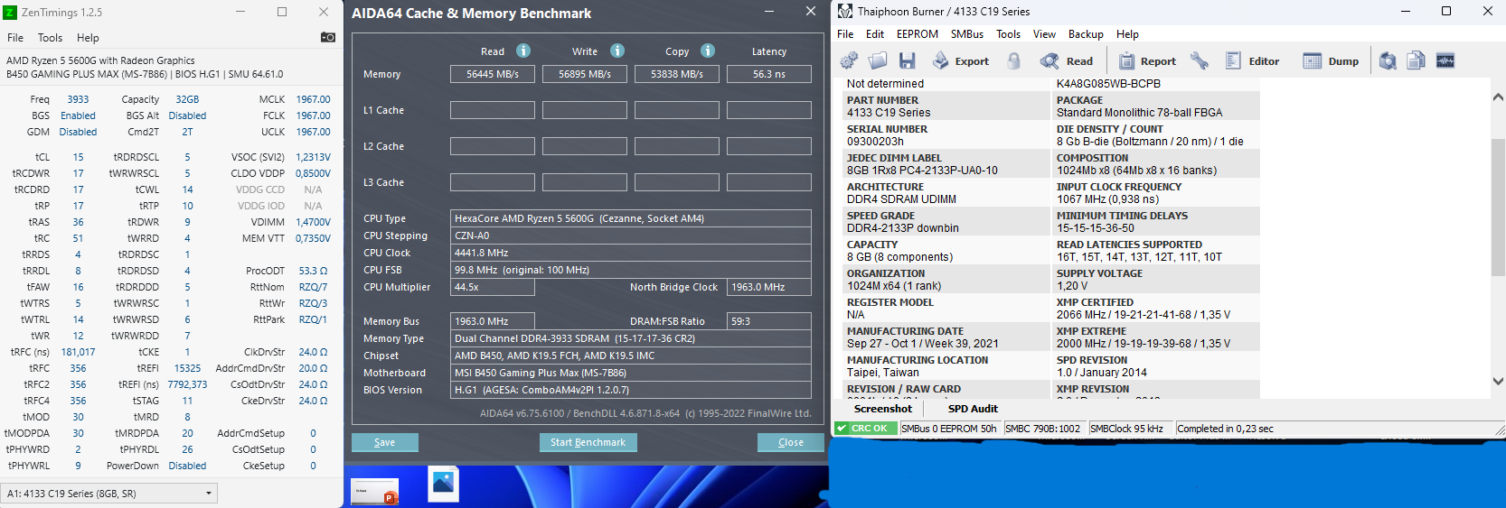Open the EEPROM menu

click(x=918, y=34)
